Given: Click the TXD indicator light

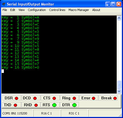Looking at the screenshot, I should [x=15, y=105].
